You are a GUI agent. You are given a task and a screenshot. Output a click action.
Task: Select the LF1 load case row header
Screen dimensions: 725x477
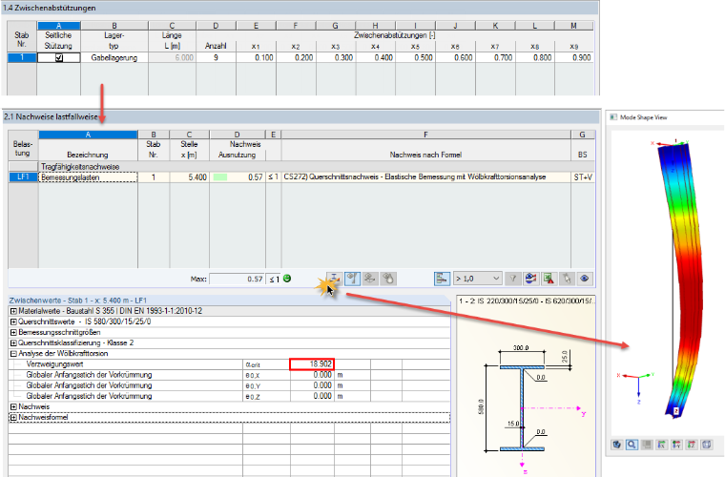pyautogui.click(x=23, y=177)
